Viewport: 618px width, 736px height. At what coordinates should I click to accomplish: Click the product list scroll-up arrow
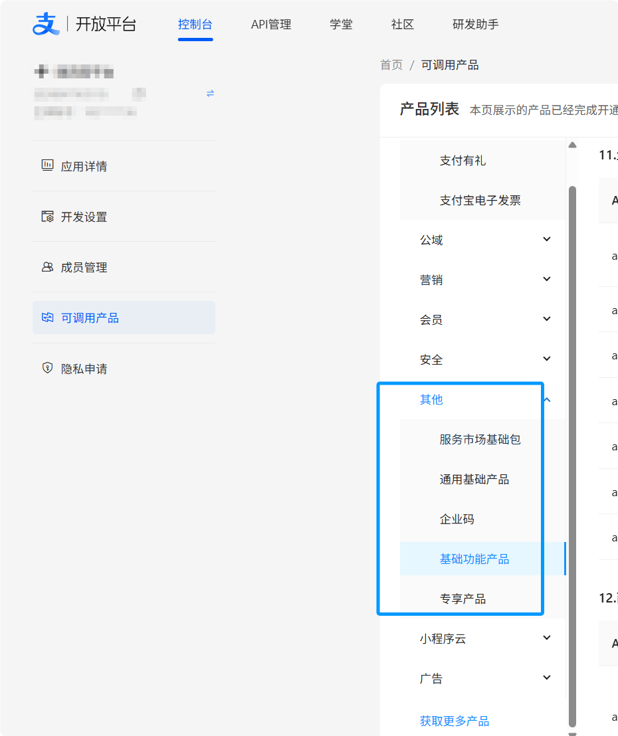pos(572,145)
